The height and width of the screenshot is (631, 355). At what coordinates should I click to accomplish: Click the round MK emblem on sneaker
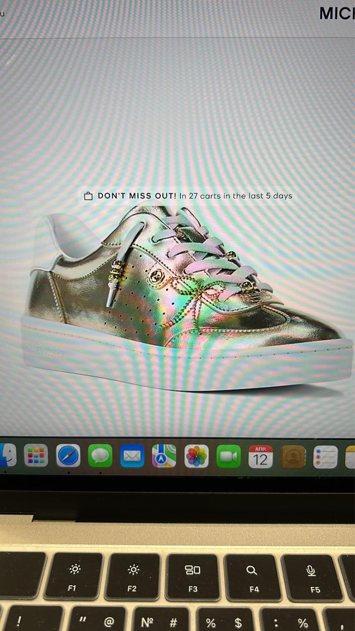pos(154,277)
